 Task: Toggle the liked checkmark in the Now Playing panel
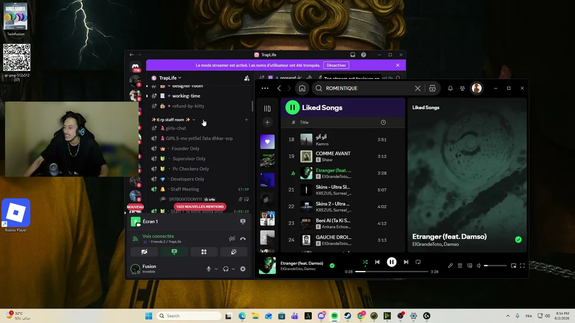pos(518,240)
